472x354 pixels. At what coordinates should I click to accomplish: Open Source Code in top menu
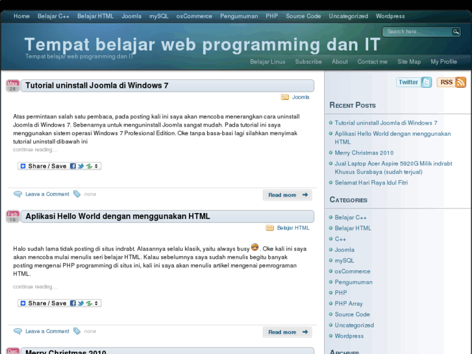tap(303, 16)
